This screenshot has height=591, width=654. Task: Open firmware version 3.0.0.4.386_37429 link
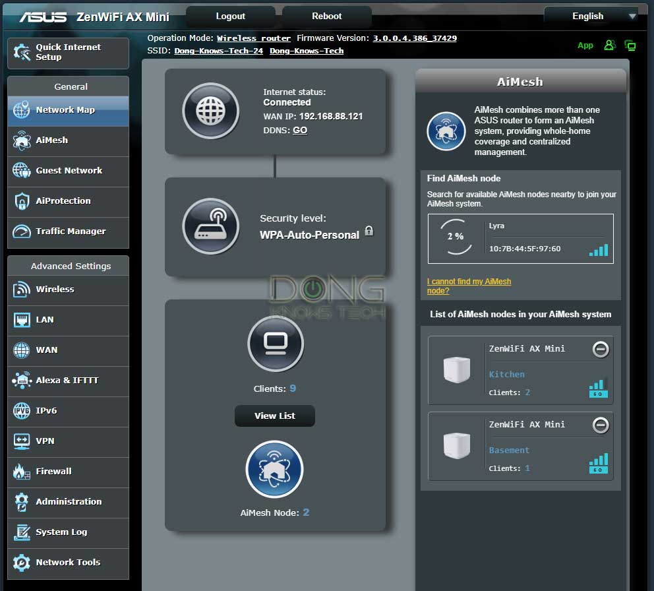pos(415,38)
